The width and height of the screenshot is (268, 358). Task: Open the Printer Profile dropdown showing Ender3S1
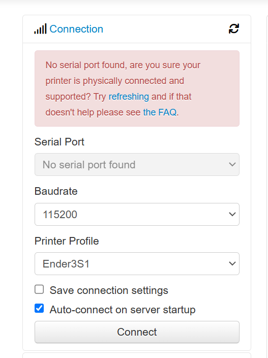pyautogui.click(x=137, y=264)
